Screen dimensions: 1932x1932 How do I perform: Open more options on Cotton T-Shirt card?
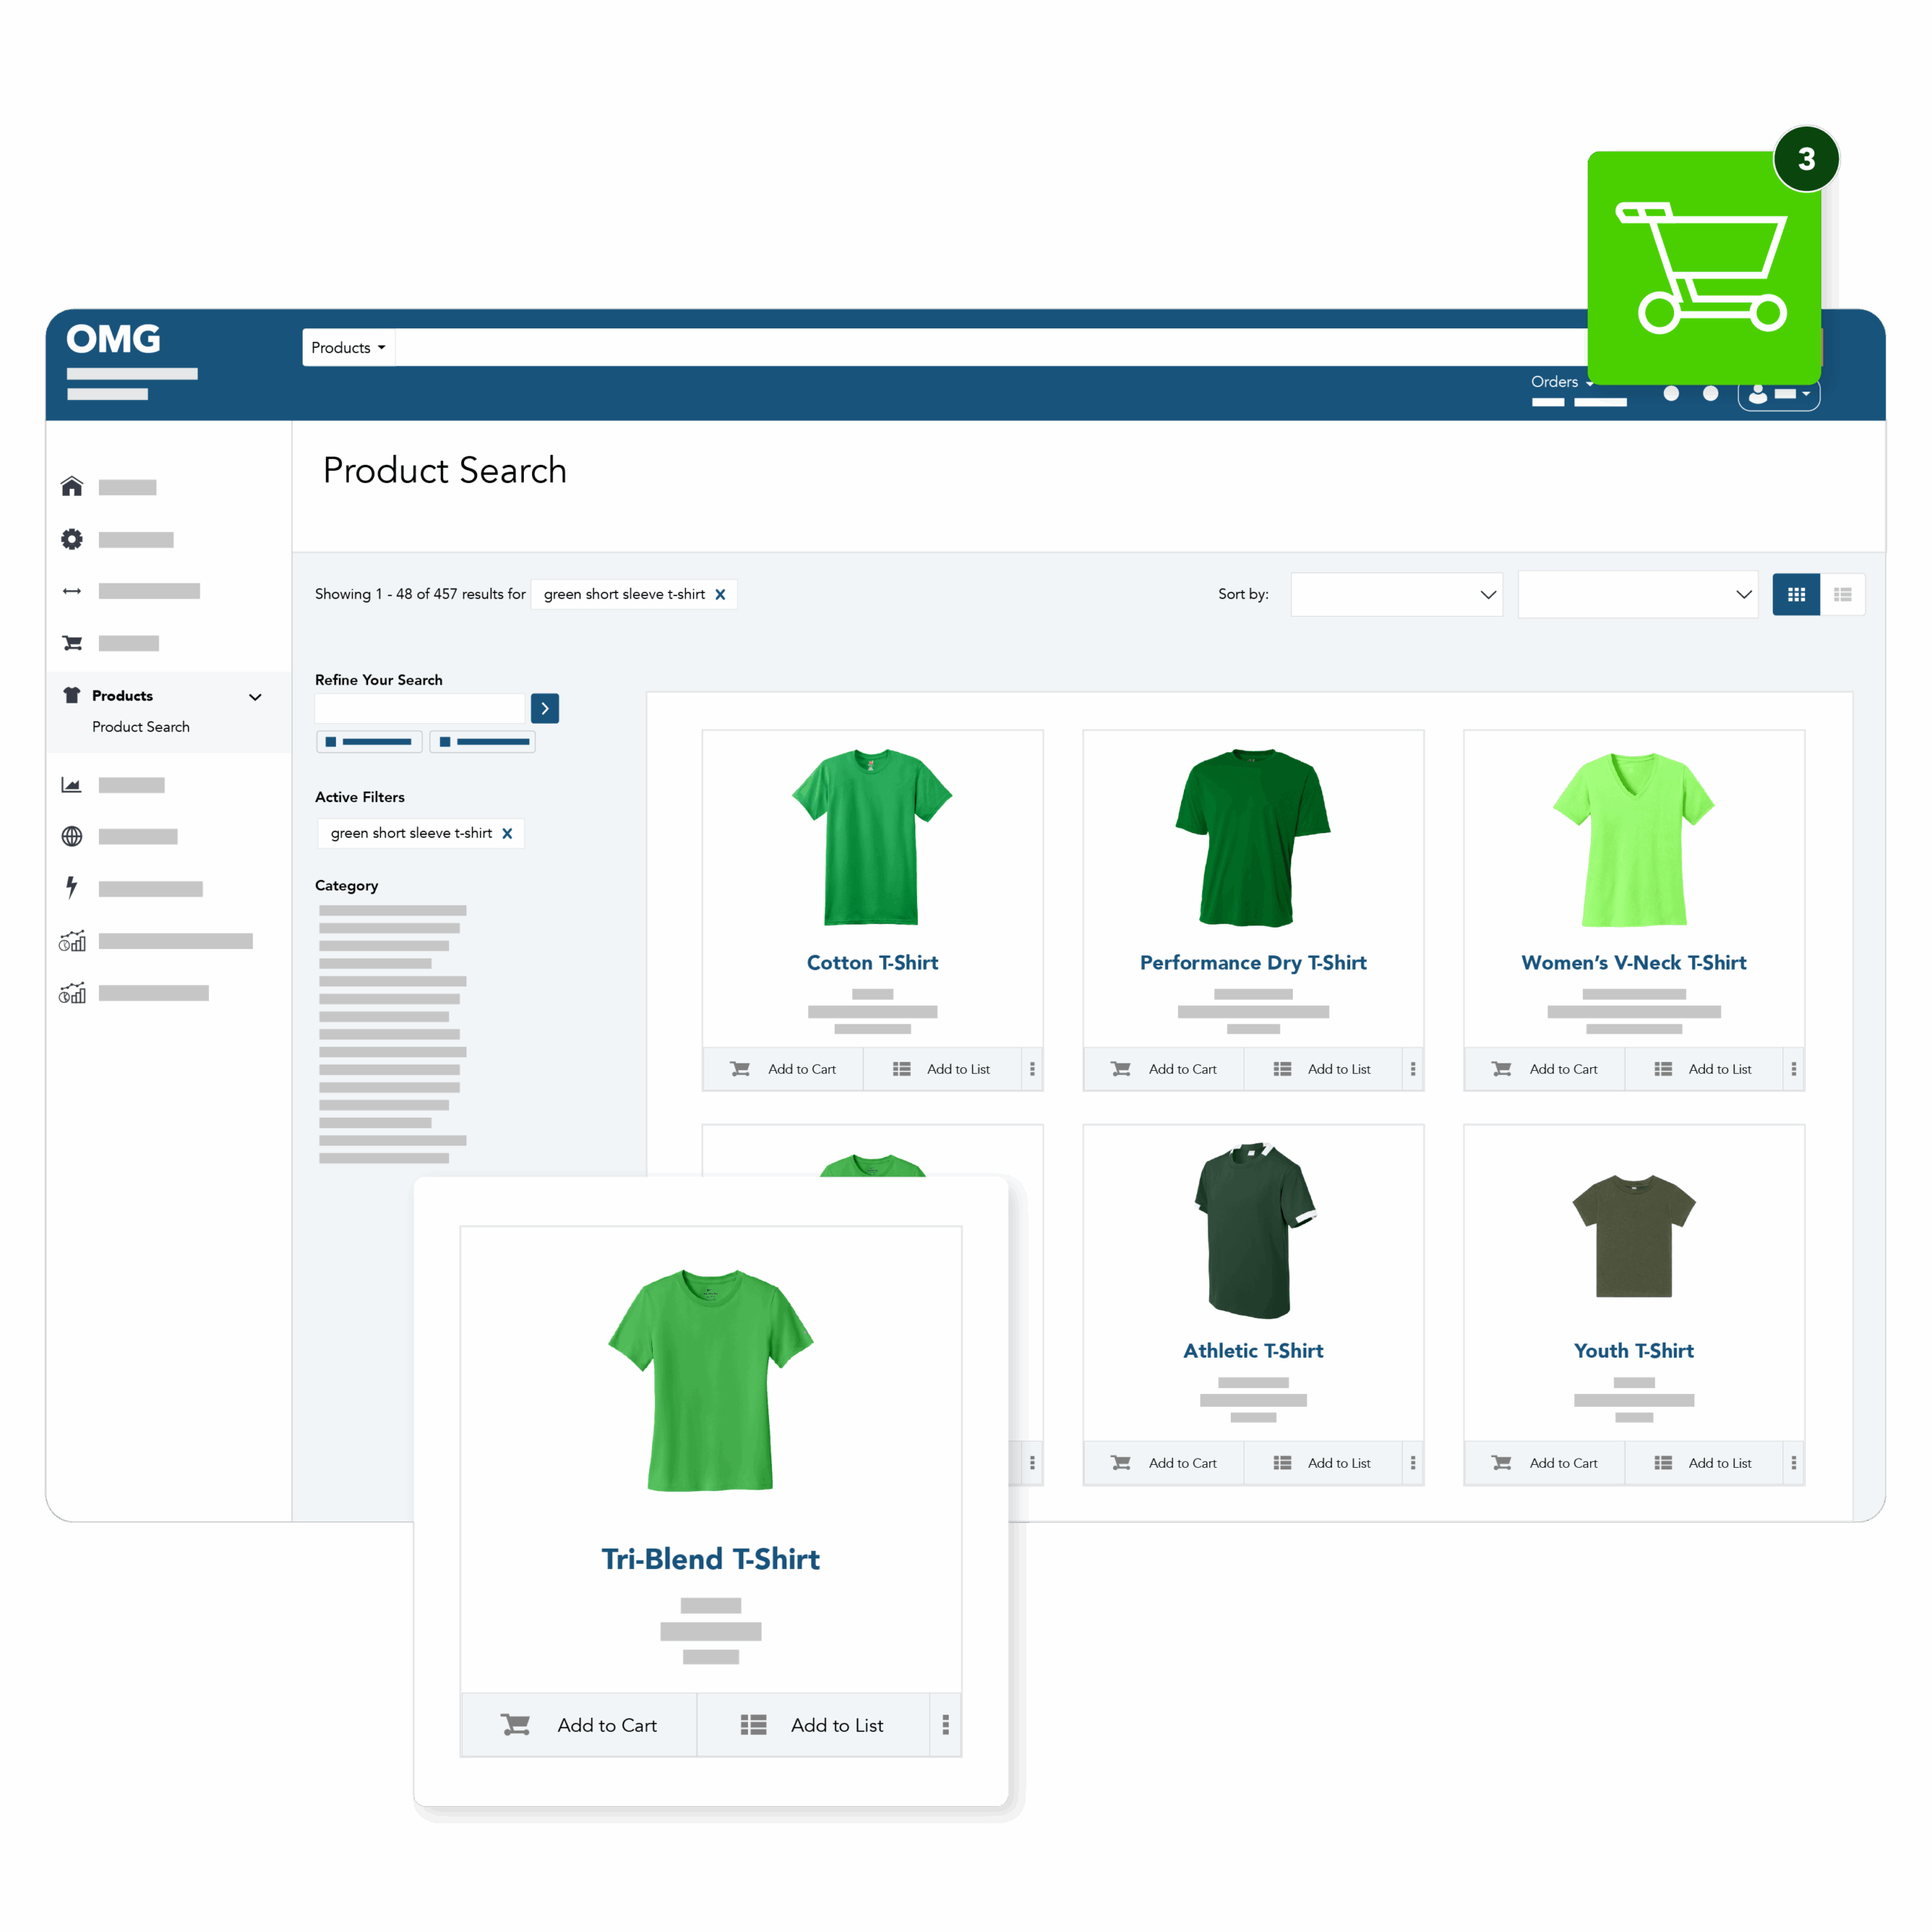click(x=1032, y=1069)
